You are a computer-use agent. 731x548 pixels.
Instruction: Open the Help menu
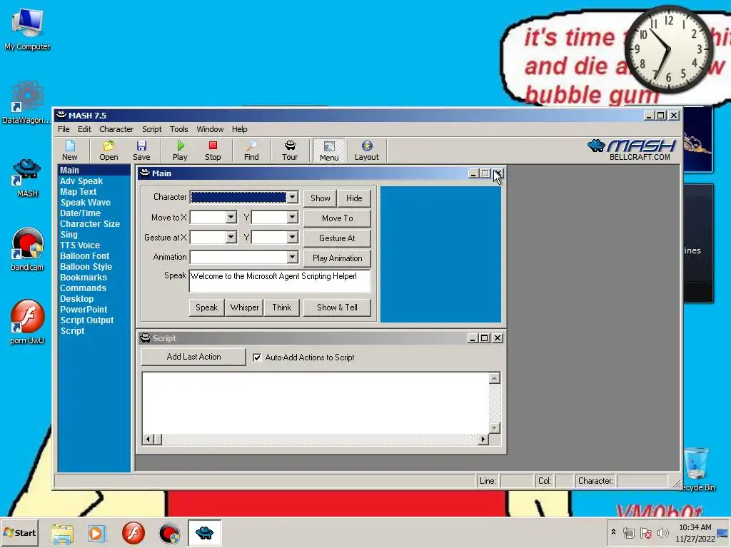tap(240, 129)
